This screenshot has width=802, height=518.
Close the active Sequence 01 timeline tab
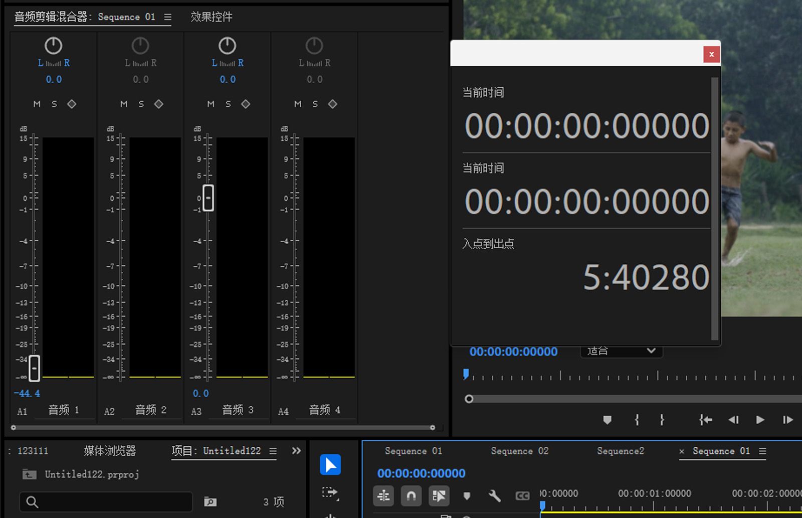(682, 451)
